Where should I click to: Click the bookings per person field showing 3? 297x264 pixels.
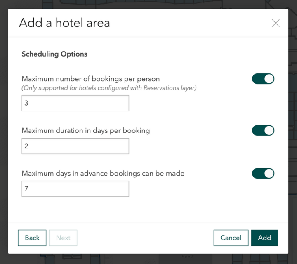[x=75, y=103]
